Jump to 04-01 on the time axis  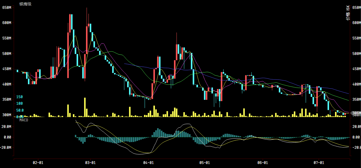[x=149, y=163]
